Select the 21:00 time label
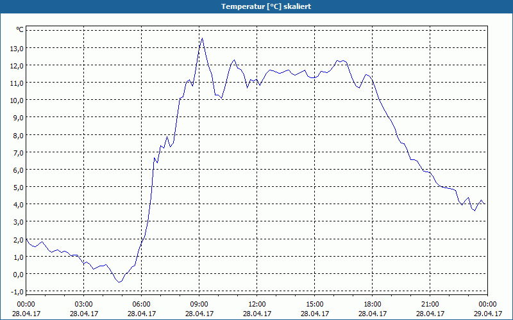Viewport: 513px width, 320px height. [430, 304]
